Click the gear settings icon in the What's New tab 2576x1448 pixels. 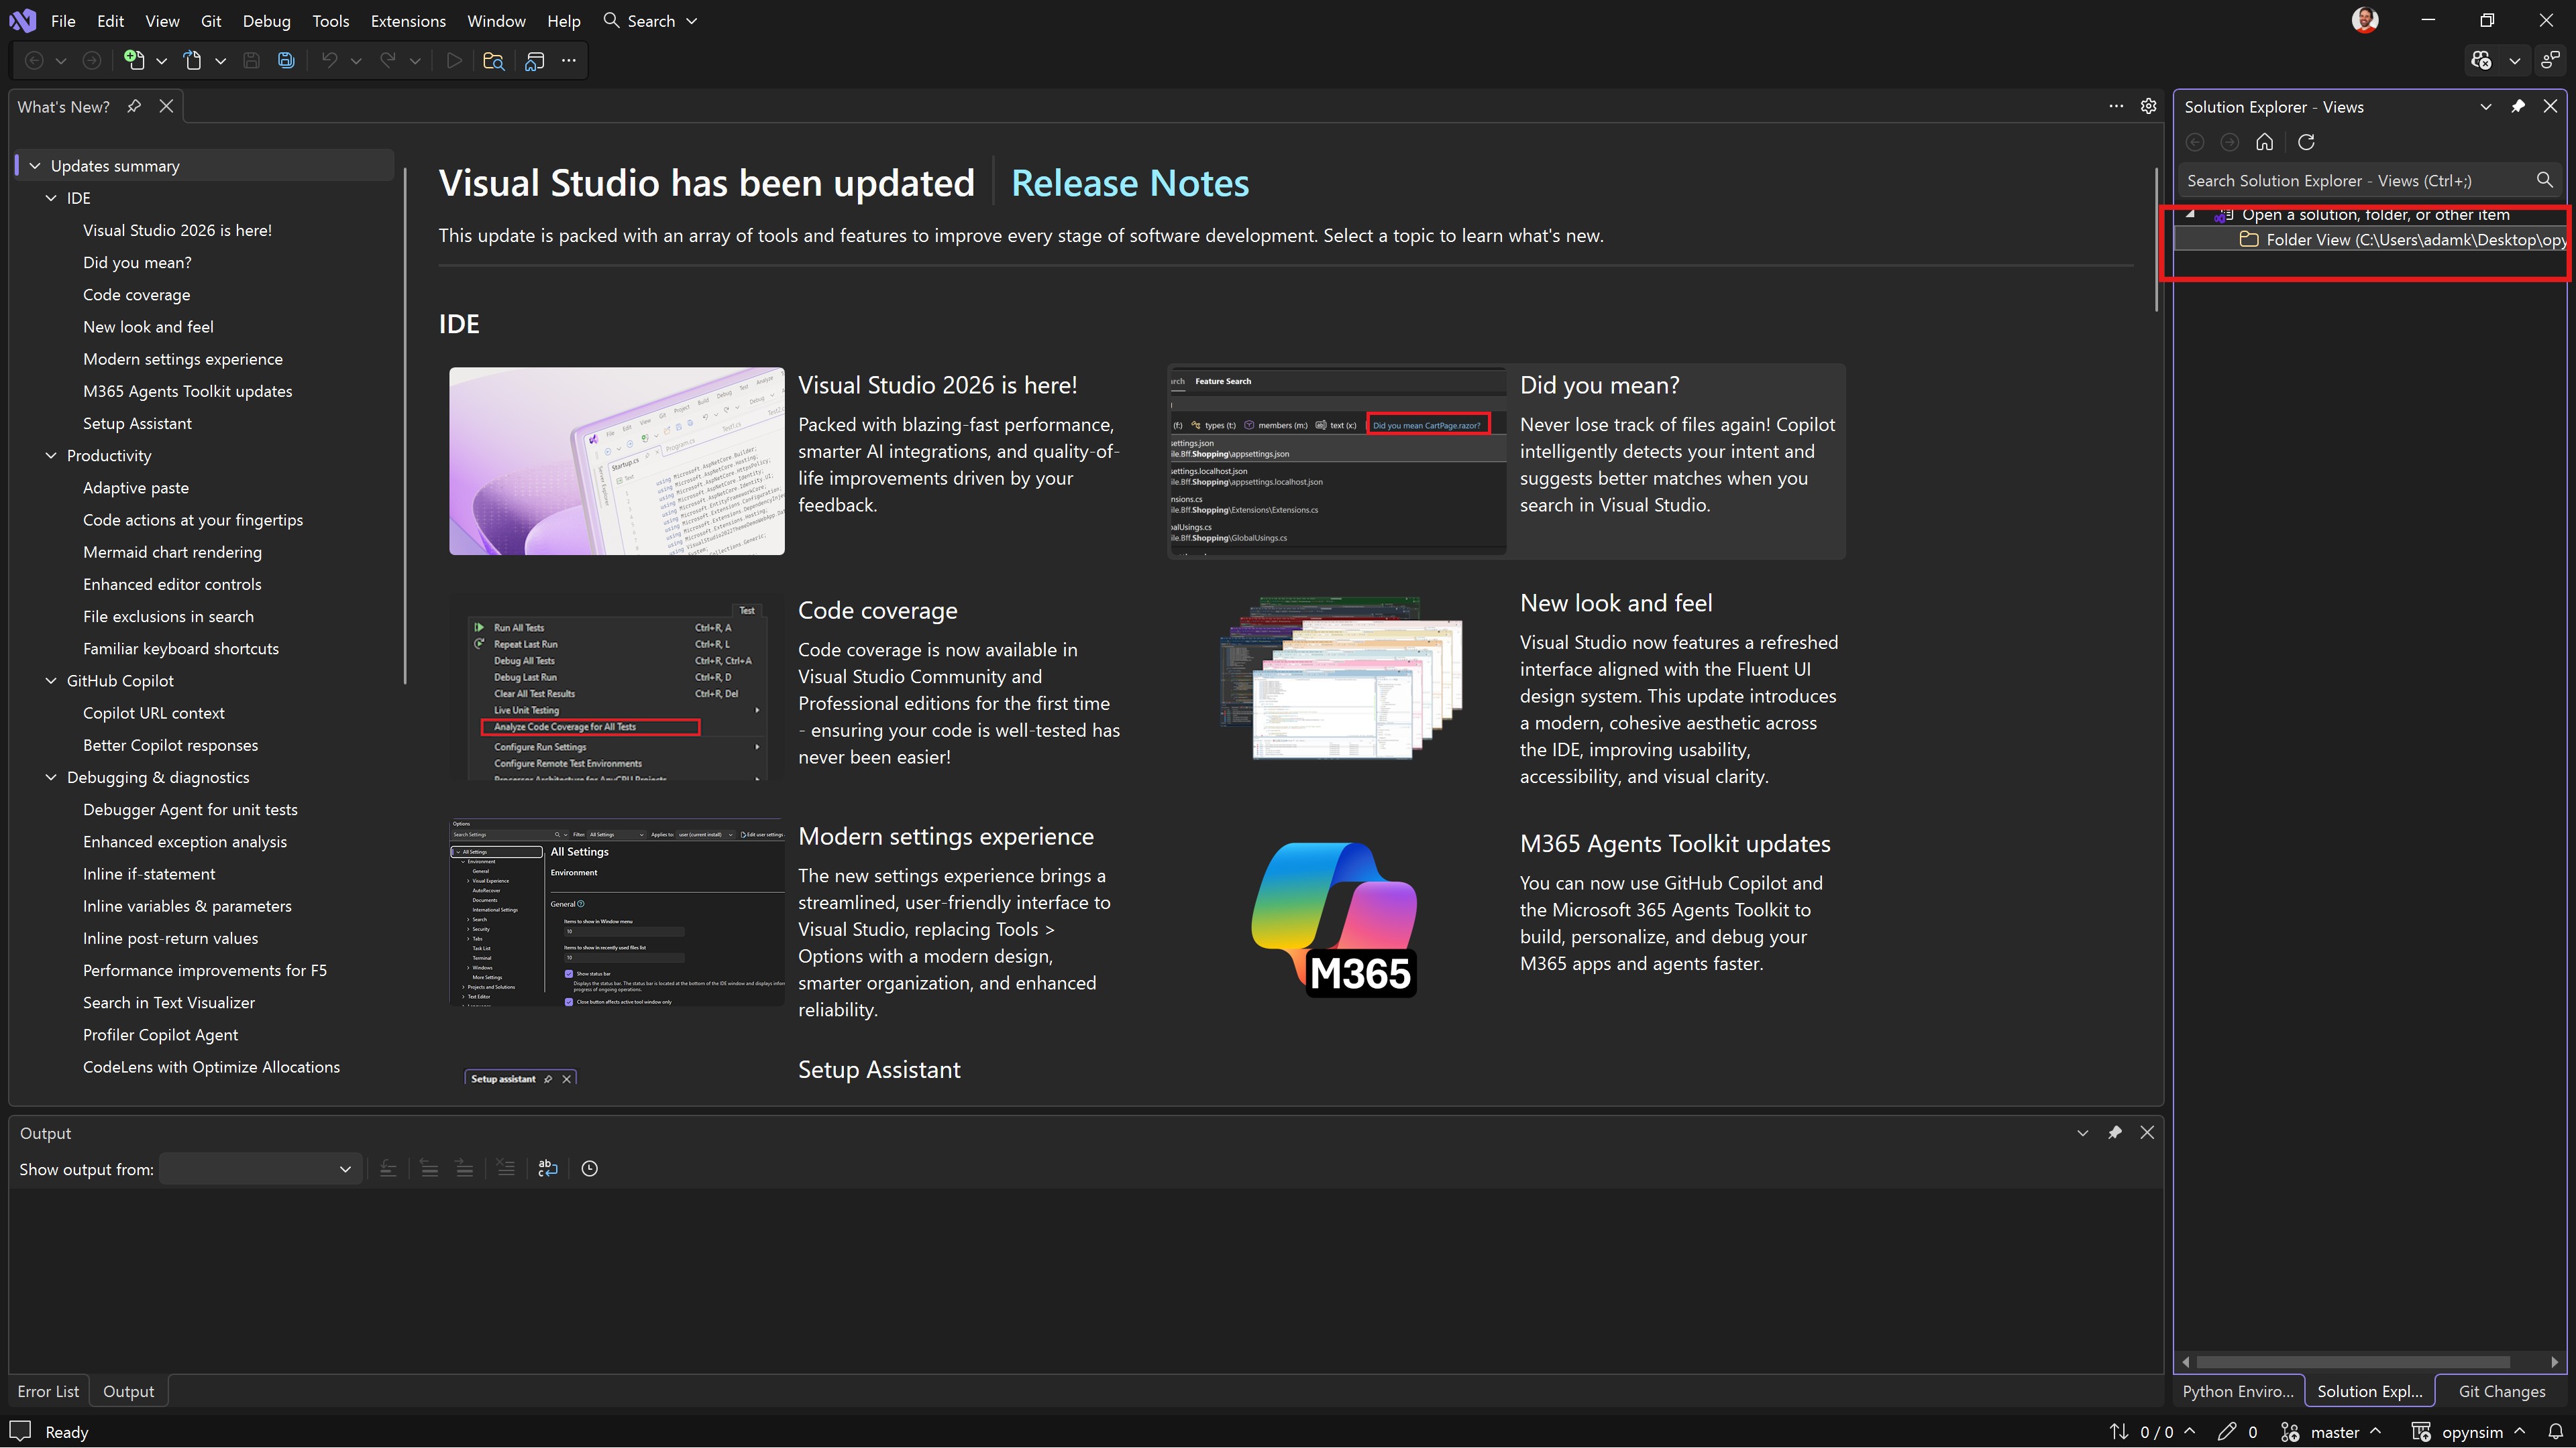tap(2148, 106)
